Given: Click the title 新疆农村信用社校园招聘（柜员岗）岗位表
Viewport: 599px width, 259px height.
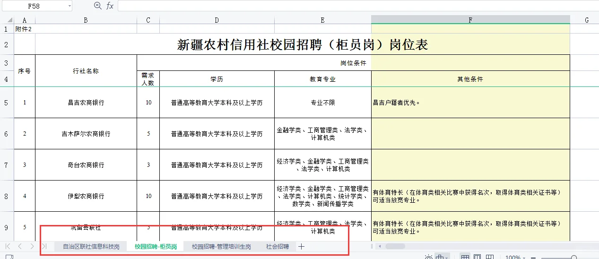Looking at the screenshot, I should [x=303, y=44].
